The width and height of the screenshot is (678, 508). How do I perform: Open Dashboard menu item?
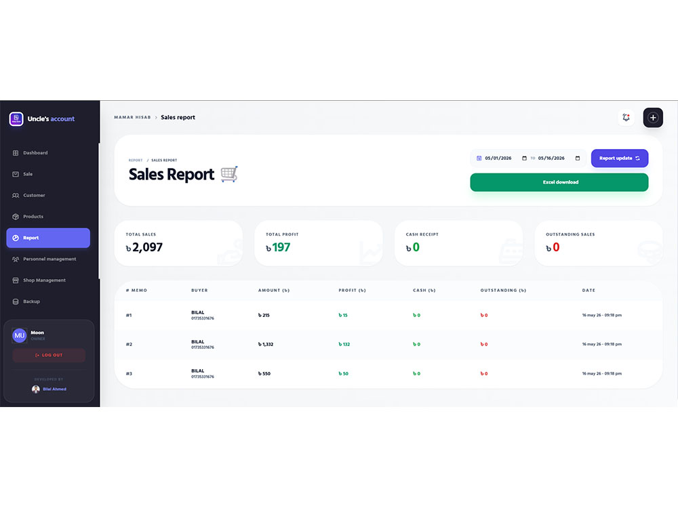point(48,153)
